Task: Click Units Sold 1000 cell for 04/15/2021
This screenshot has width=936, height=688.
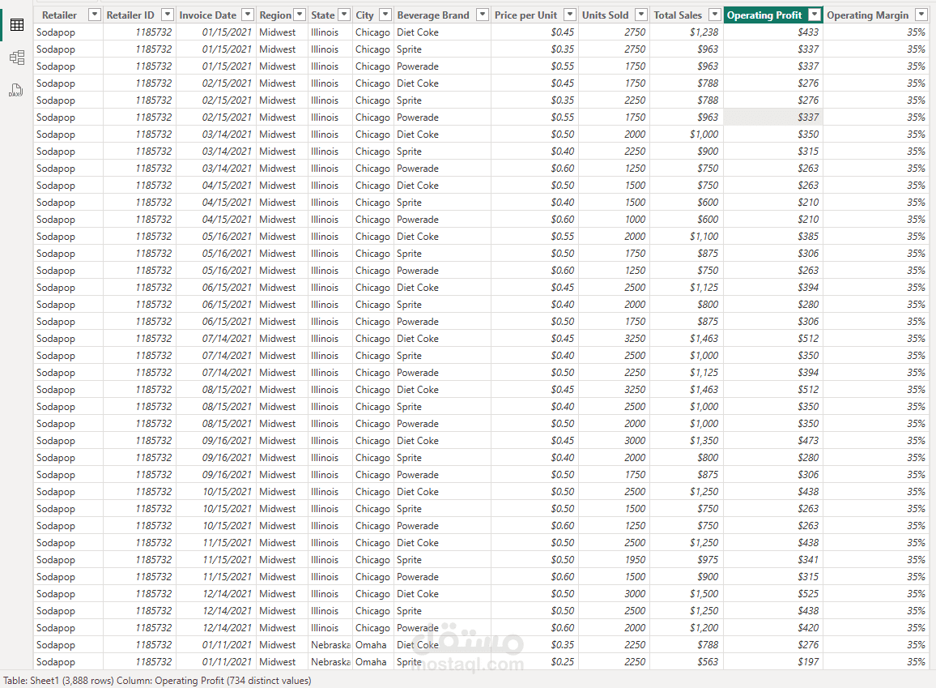Action: tap(615, 219)
